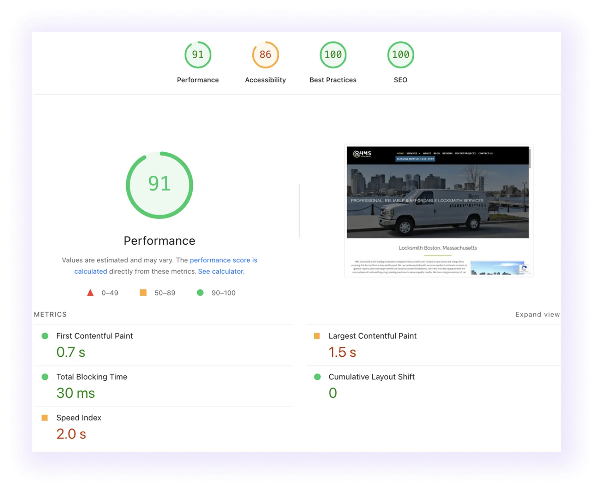This screenshot has height=491, width=600.
Task: Click the large 91 performance gauge
Action: pyautogui.click(x=160, y=185)
